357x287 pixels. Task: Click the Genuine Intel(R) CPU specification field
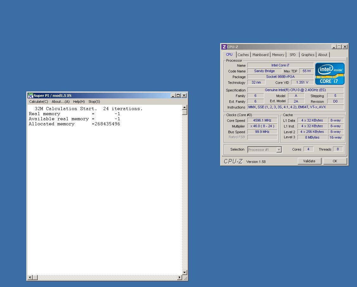[295, 90]
